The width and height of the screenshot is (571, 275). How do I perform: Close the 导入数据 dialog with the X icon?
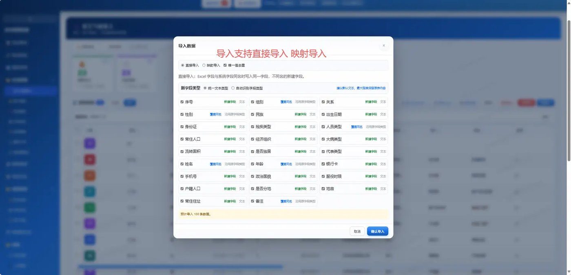[383, 46]
